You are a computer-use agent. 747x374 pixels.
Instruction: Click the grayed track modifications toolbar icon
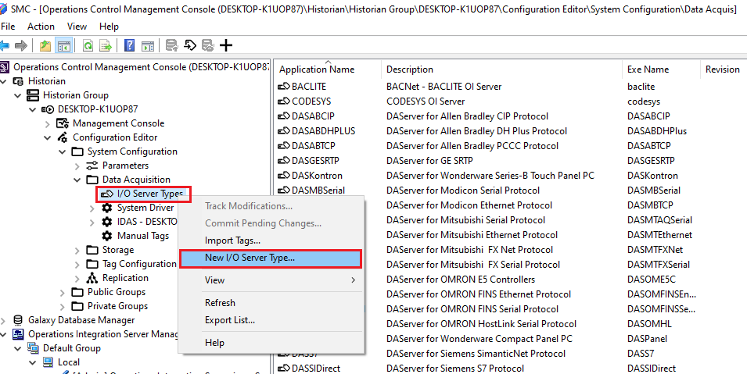pos(208,46)
